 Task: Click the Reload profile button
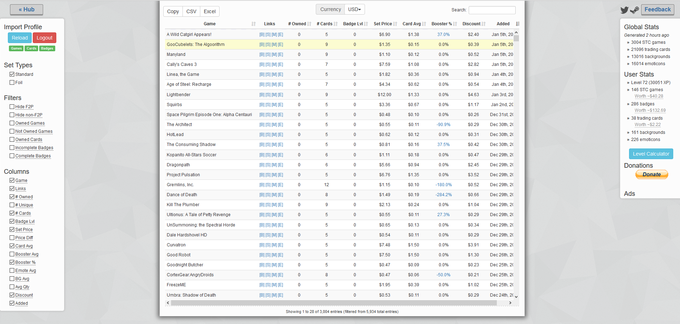click(20, 38)
